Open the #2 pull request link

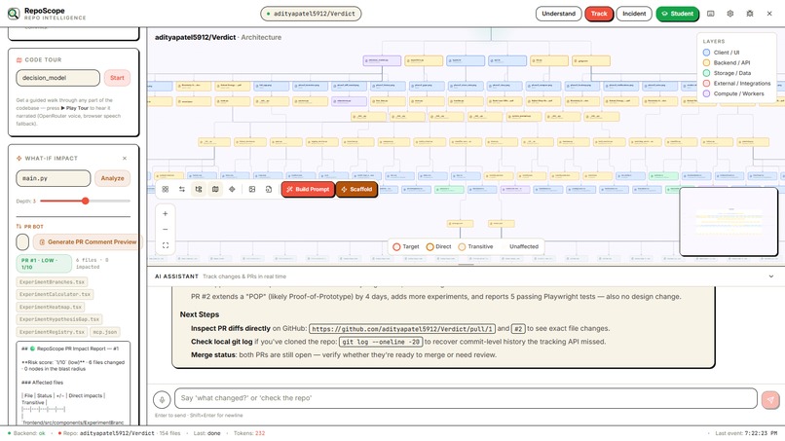(x=518, y=329)
